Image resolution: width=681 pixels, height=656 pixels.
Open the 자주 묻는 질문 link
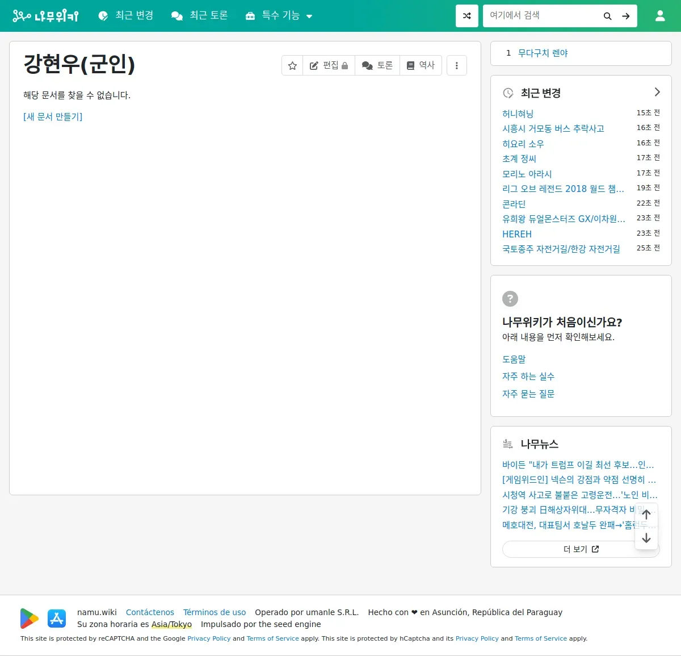[x=528, y=394]
